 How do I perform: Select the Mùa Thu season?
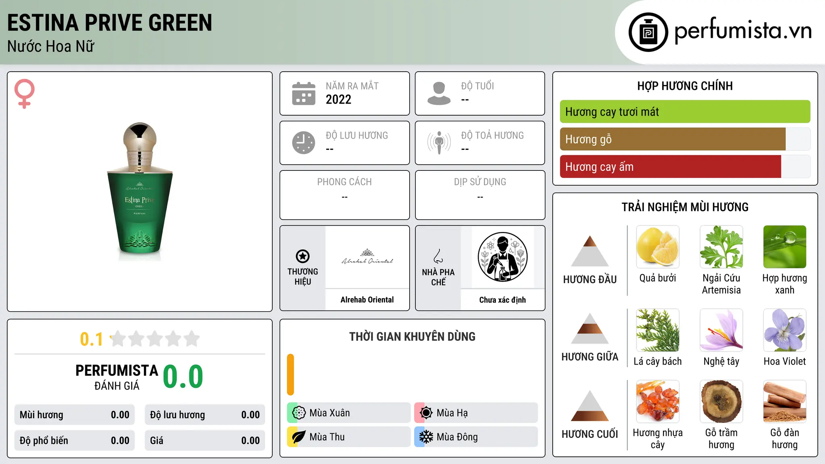[x=348, y=437]
